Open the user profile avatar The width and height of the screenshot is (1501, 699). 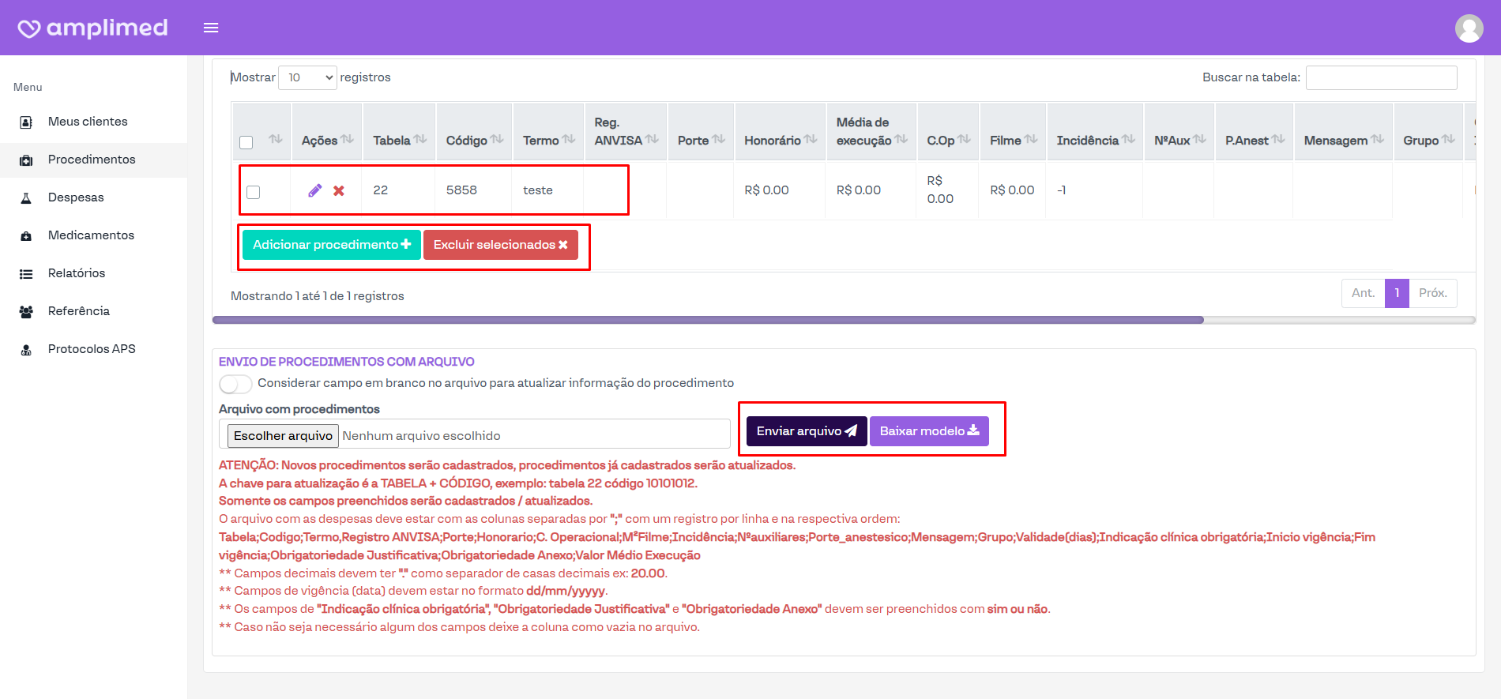[1469, 28]
